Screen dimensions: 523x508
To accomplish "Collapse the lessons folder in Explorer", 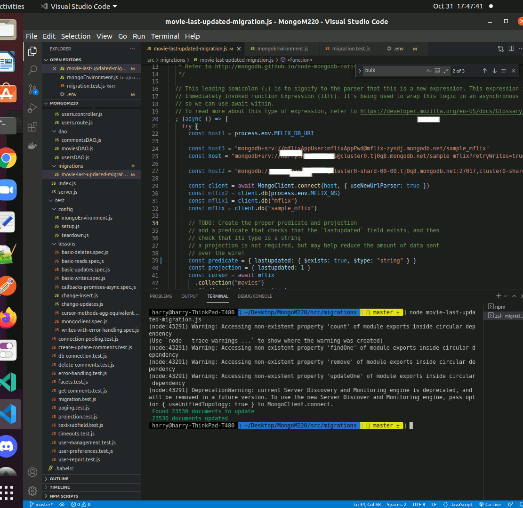I will [x=66, y=244].
